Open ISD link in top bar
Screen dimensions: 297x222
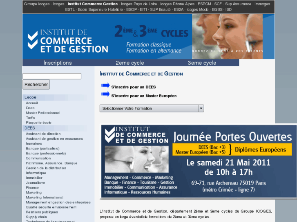(x=228, y=10)
